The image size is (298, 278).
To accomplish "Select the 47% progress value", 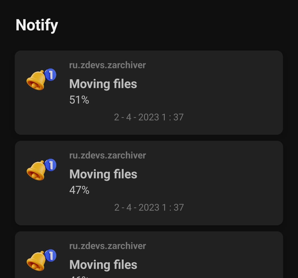I will coord(79,190).
